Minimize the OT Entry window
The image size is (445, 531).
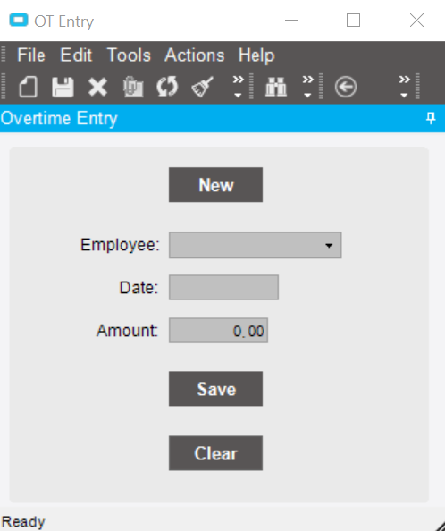291,21
